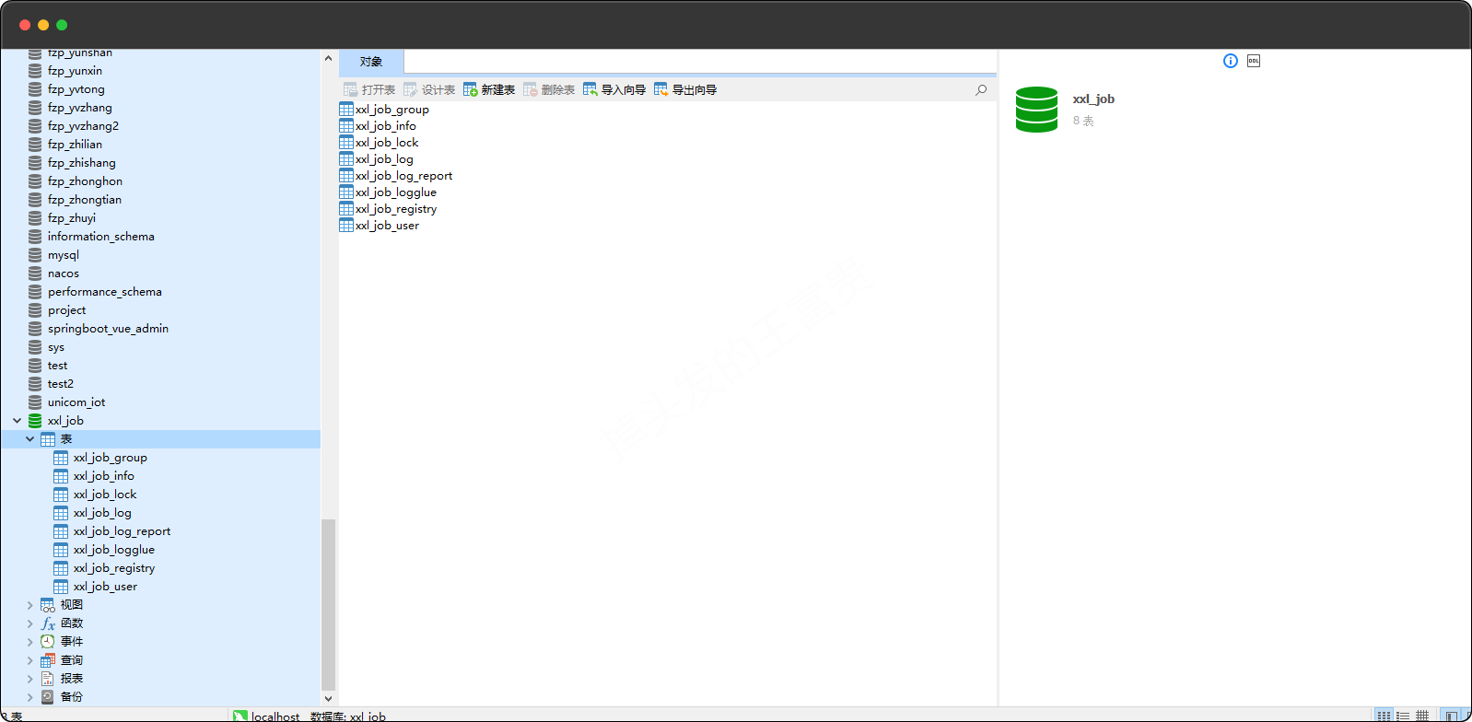Select xxl_job_group in the object list

coord(384,110)
